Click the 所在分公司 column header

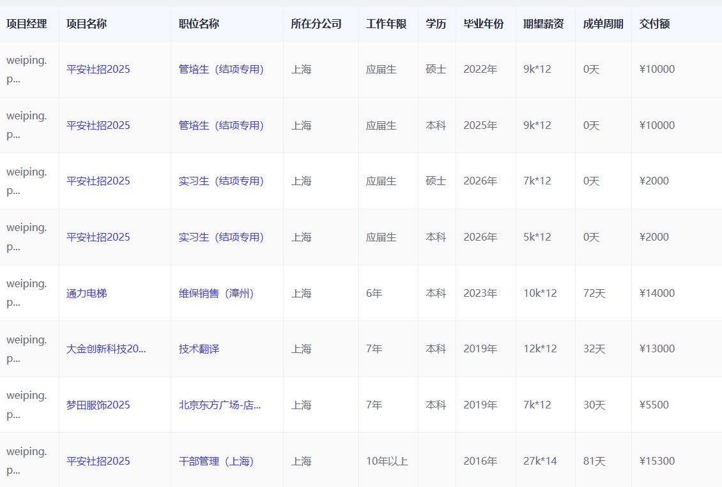coord(316,24)
